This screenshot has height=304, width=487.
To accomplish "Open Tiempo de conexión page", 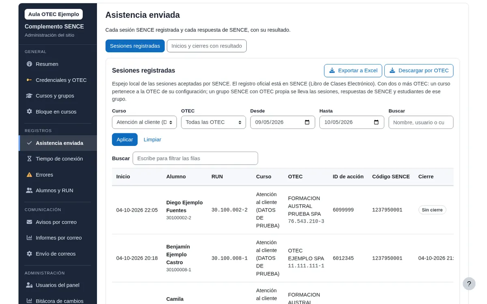I will pos(58,159).
